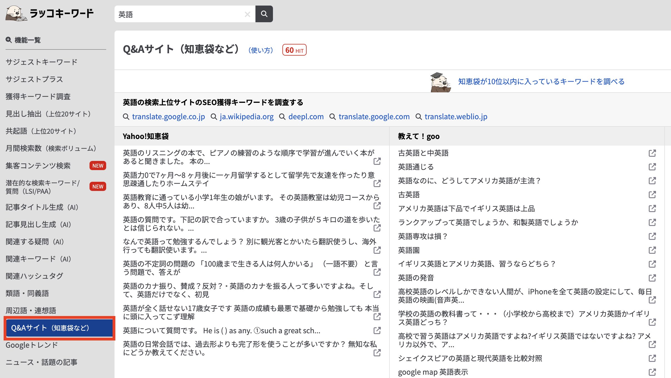Select 潜在的な検索キーワード/質問（LSI/PAA）
The width and height of the screenshot is (671, 378).
tap(43, 187)
